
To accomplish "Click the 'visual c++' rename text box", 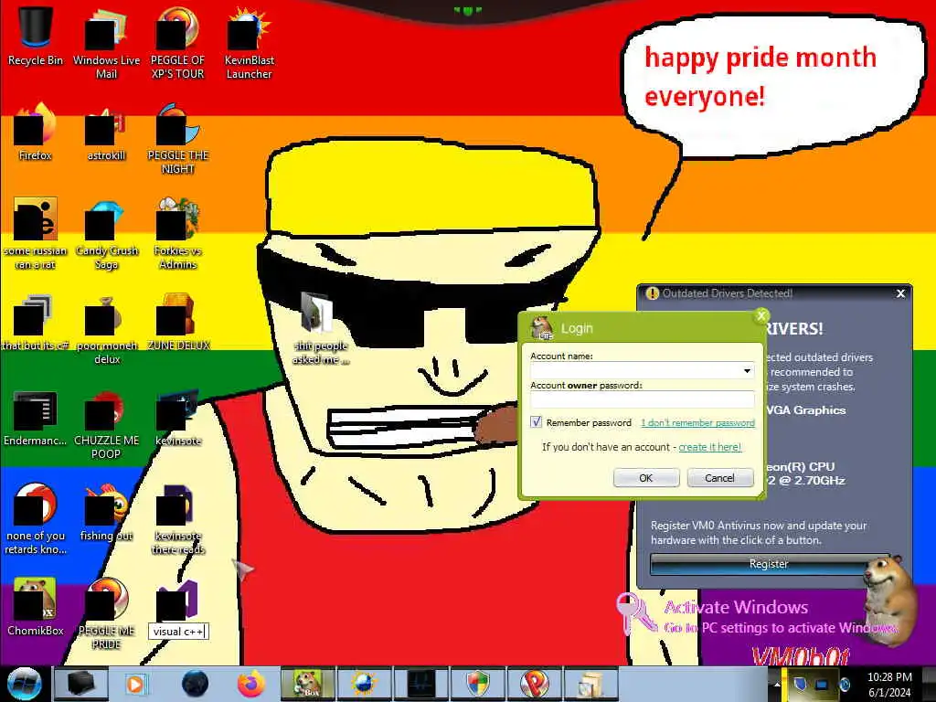I will pyautogui.click(x=178, y=632).
